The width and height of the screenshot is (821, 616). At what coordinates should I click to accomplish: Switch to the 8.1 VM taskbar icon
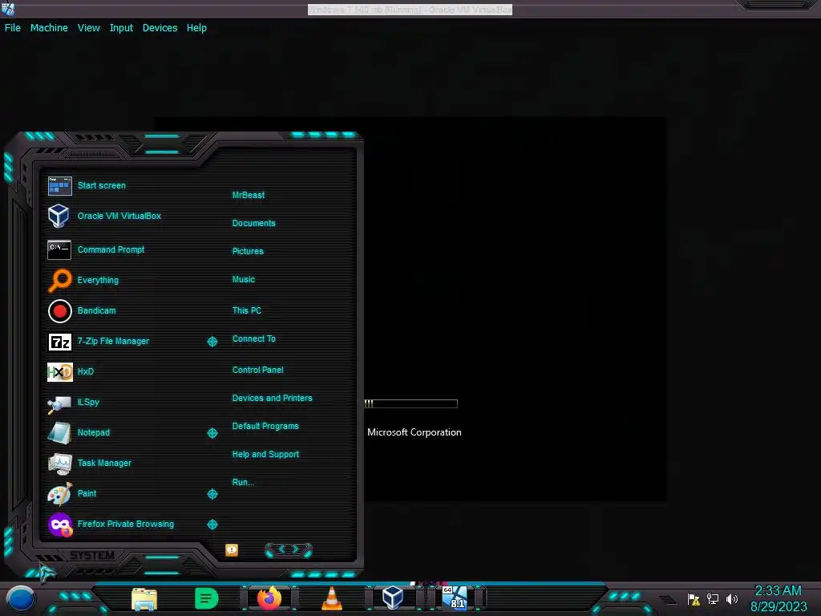click(455, 598)
